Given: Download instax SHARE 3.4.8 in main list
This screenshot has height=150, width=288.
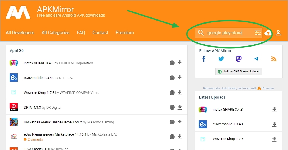Looking at the screenshot, I should (x=180, y=63).
